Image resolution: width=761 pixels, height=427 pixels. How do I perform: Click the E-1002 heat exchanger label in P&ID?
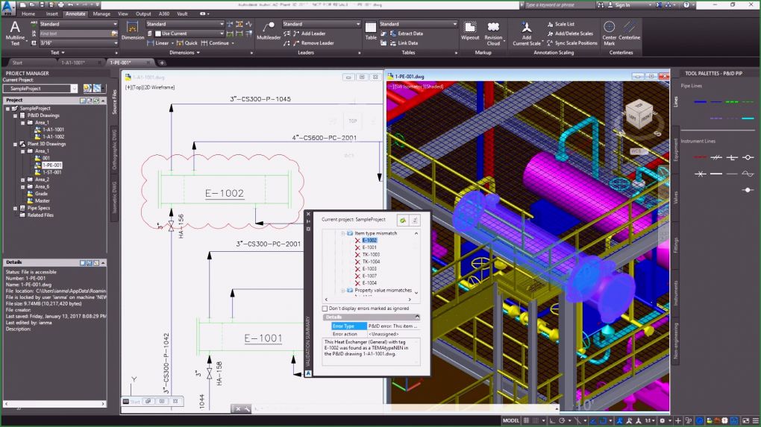[x=225, y=194]
